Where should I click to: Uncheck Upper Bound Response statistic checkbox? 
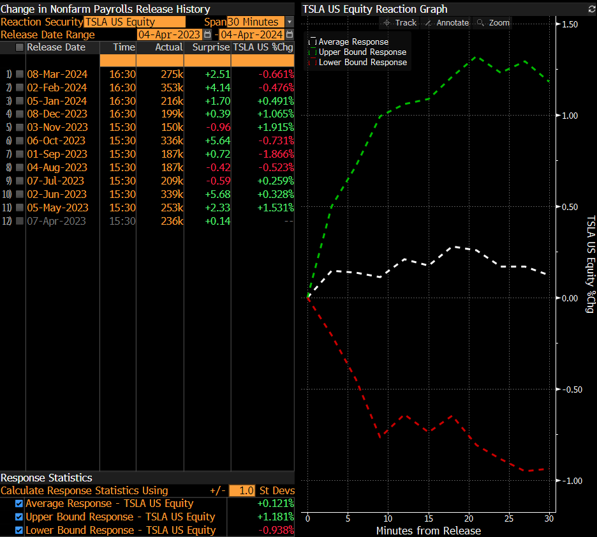tap(19, 517)
